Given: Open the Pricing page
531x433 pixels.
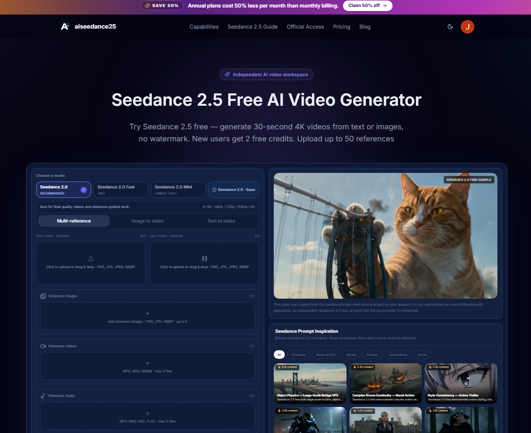Looking at the screenshot, I should (x=341, y=27).
